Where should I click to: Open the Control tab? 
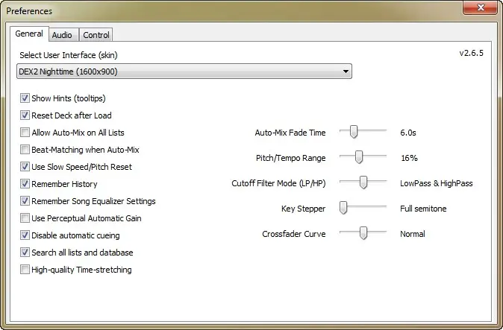(96, 34)
